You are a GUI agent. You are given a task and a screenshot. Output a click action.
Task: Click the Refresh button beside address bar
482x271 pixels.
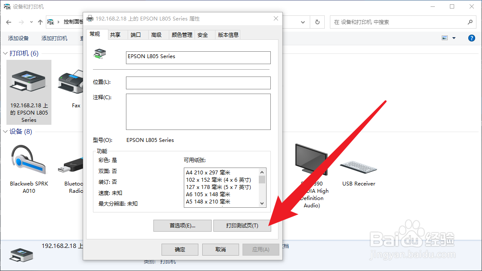tap(317, 22)
